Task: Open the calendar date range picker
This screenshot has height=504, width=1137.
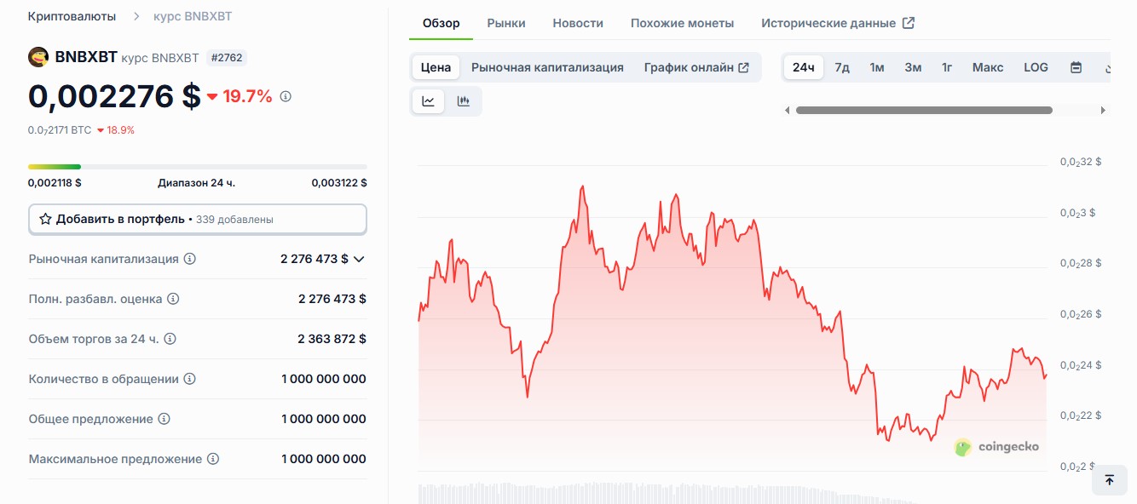Action: click(1076, 67)
